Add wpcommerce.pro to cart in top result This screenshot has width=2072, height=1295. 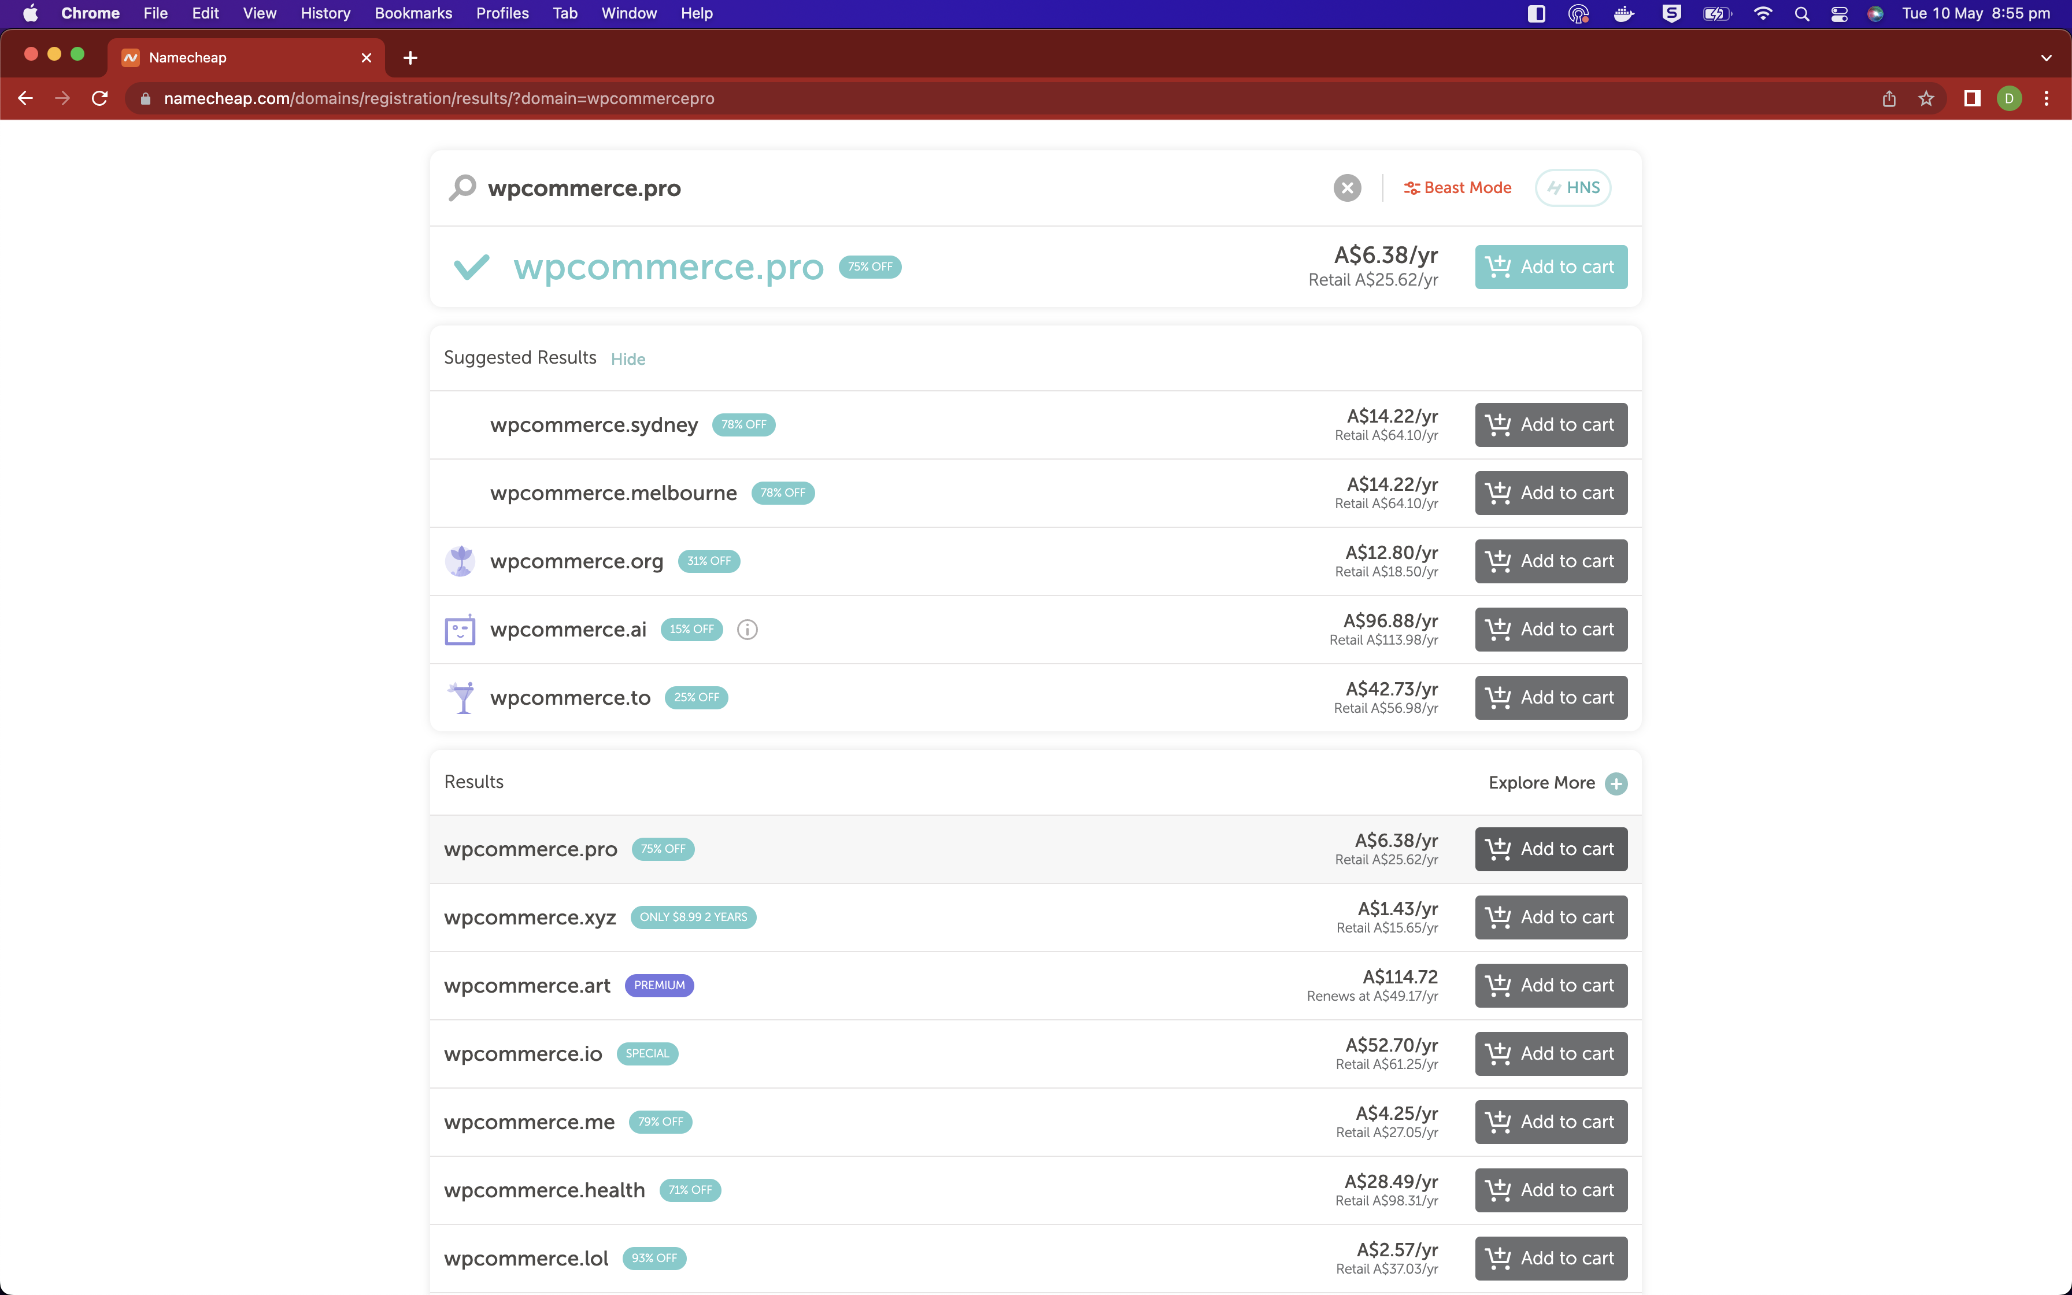[x=1551, y=267]
